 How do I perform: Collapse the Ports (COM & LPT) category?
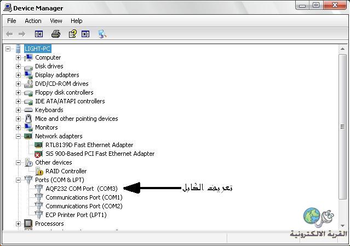pyautogui.click(x=18, y=180)
